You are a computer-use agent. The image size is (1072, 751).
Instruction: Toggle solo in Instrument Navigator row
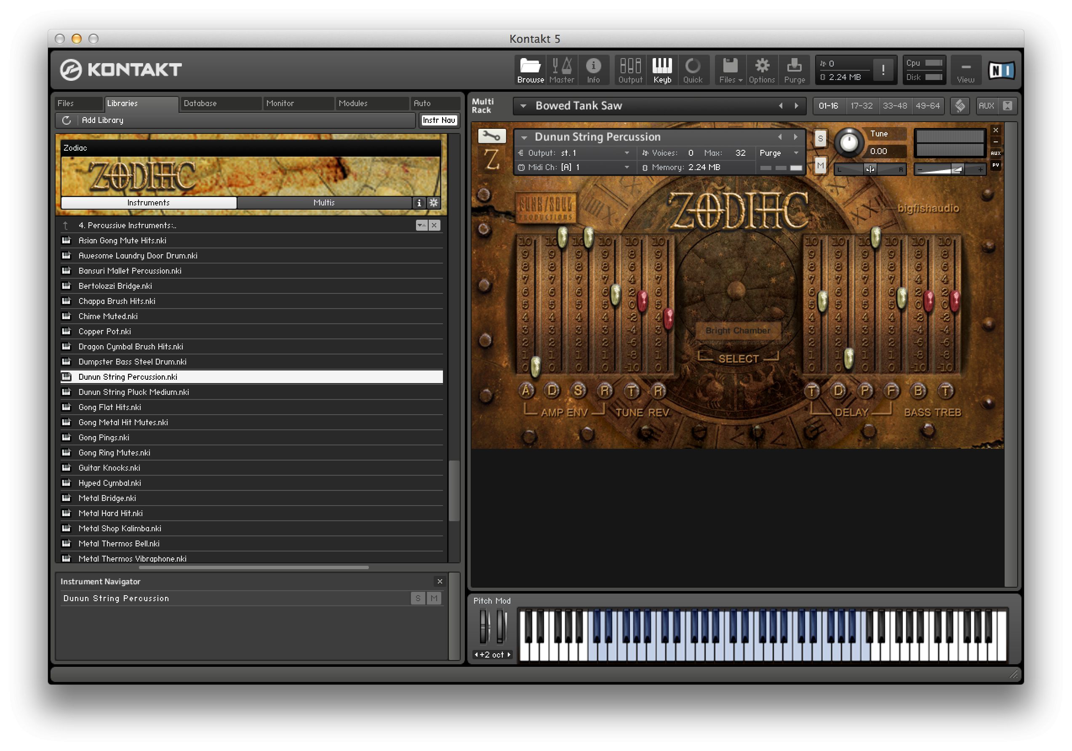(418, 598)
